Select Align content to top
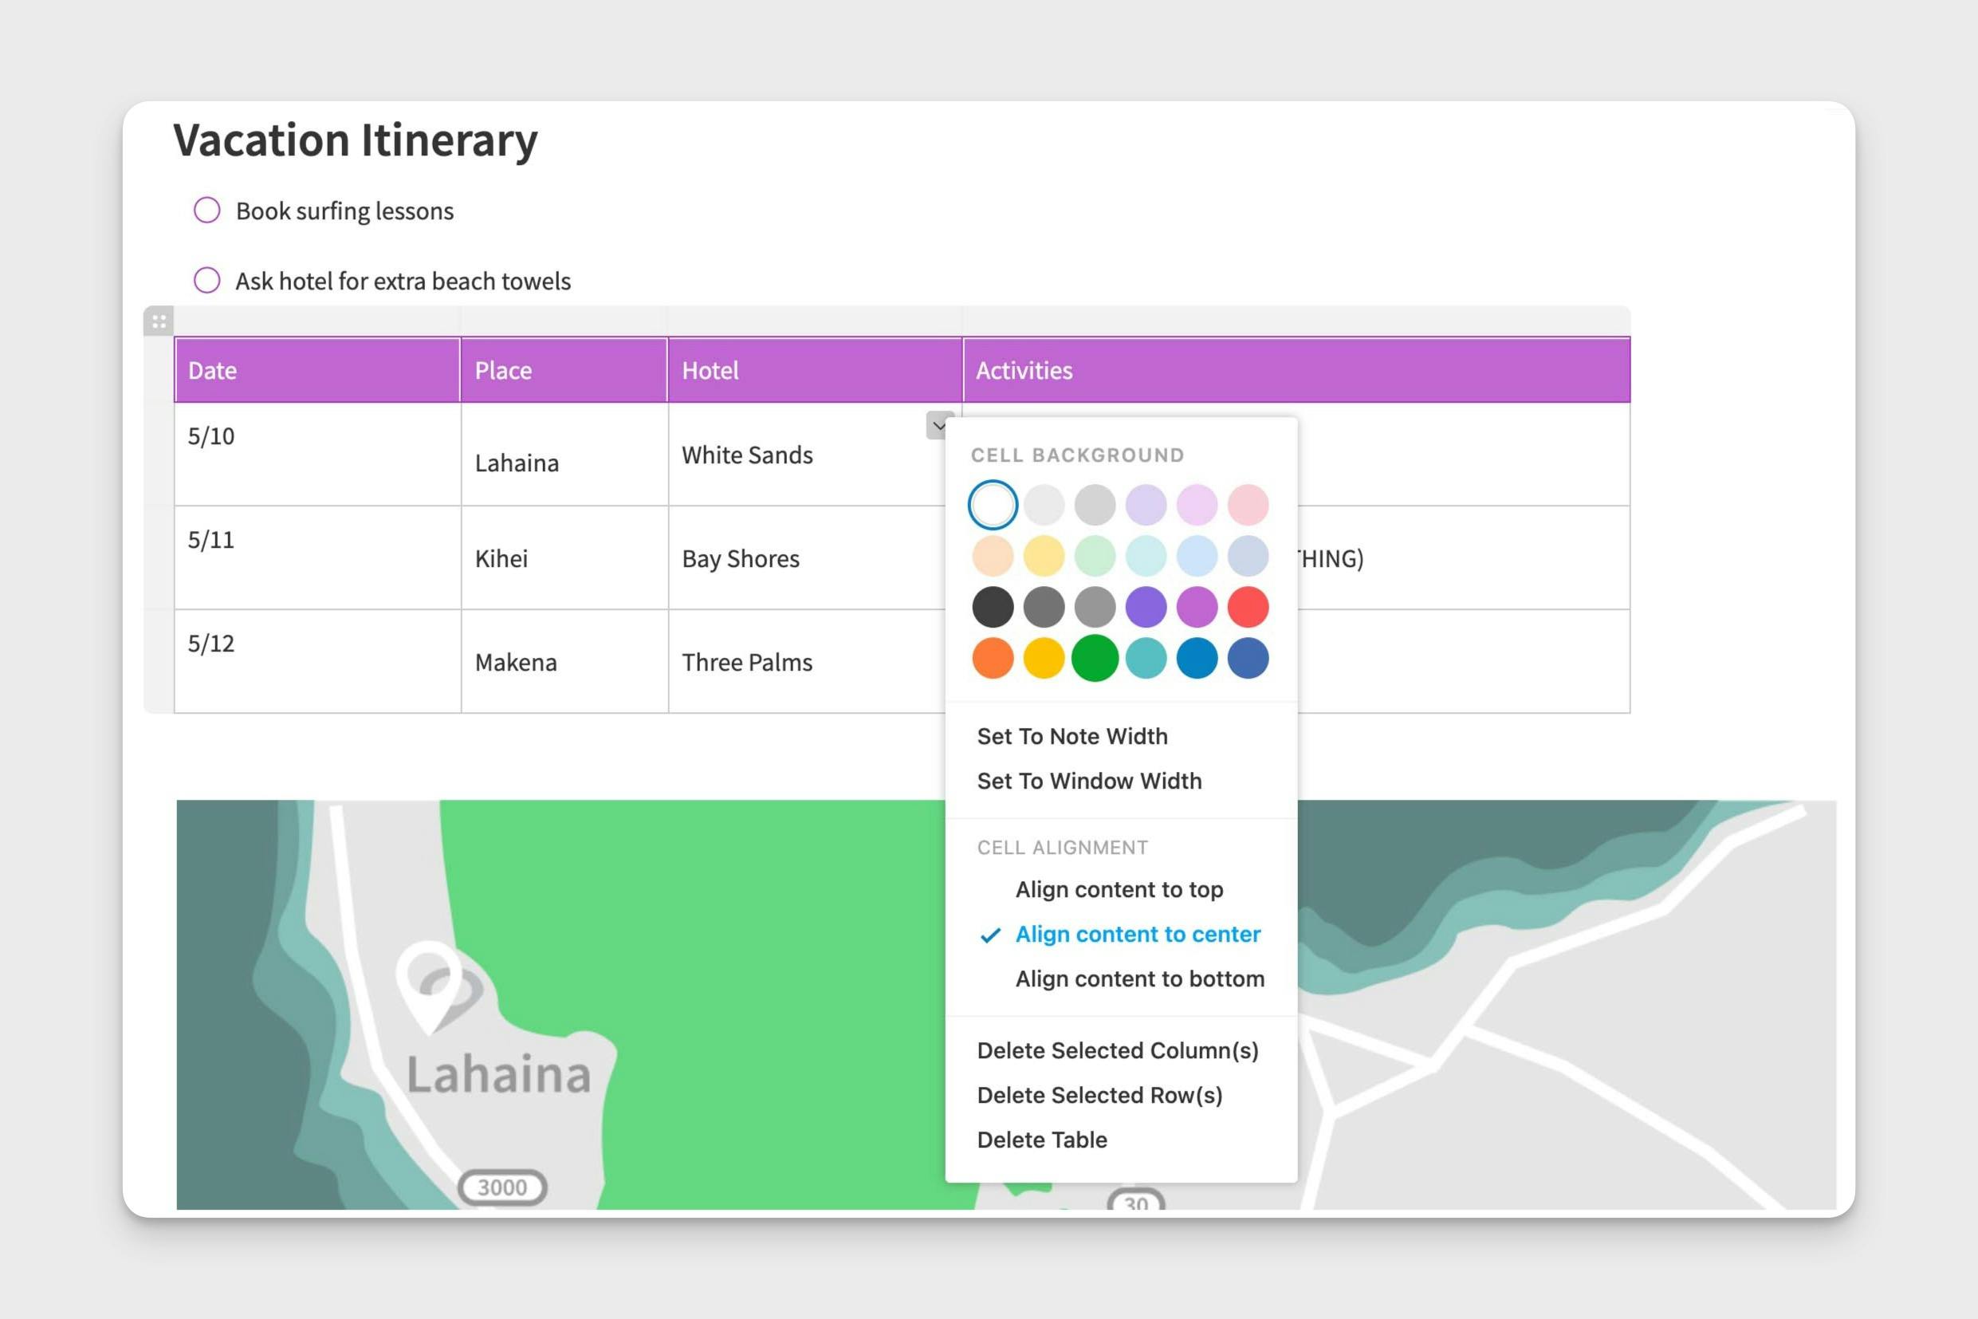Viewport: 1978px width, 1319px height. pyautogui.click(x=1119, y=889)
